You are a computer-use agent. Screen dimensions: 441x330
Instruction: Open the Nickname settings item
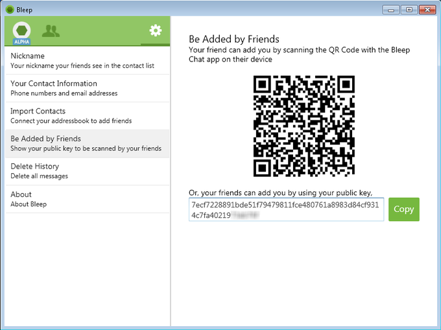pos(88,60)
